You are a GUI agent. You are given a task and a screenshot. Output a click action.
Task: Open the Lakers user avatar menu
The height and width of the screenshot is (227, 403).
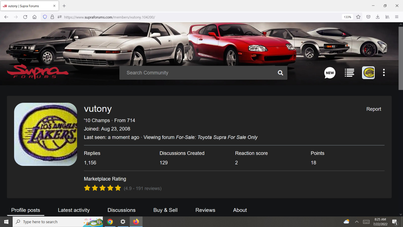click(x=368, y=73)
